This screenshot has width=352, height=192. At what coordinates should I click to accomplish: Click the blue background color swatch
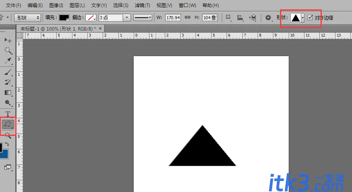4,155
